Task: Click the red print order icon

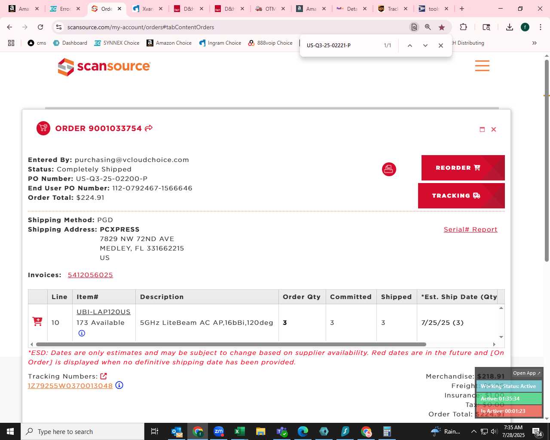Action: tap(389, 169)
